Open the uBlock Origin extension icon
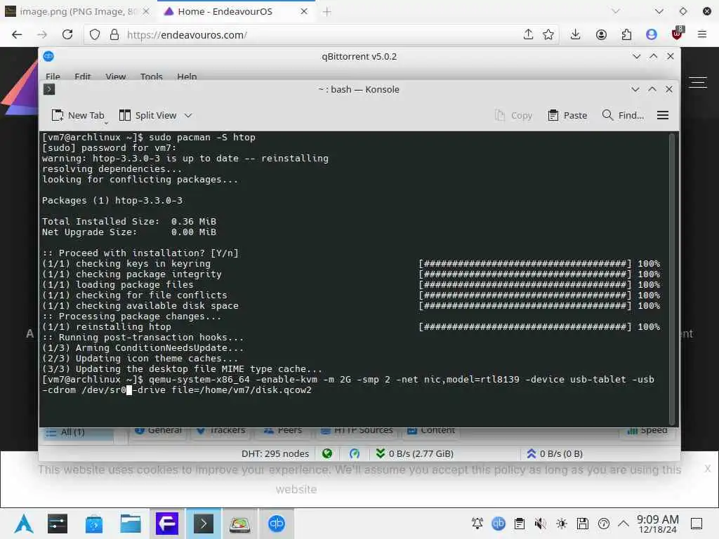This screenshot has height=539, width=719. [677, 34]
